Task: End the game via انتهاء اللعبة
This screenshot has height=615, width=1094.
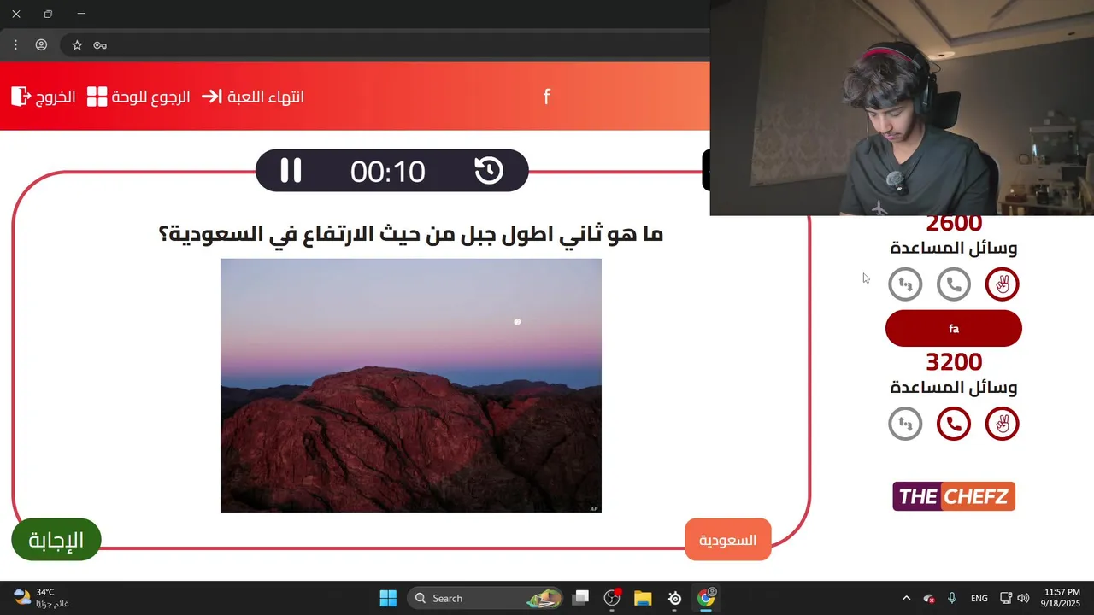Action: coord(253,97)
